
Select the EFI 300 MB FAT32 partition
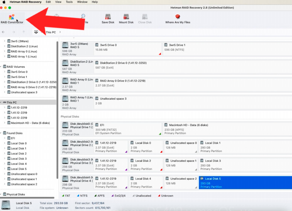pos(128,129)
